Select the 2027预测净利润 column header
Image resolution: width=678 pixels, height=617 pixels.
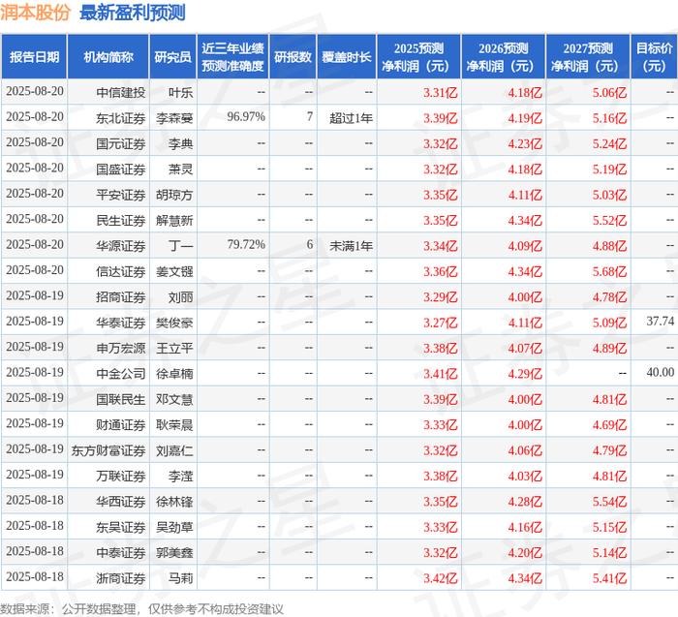[588, 57]
